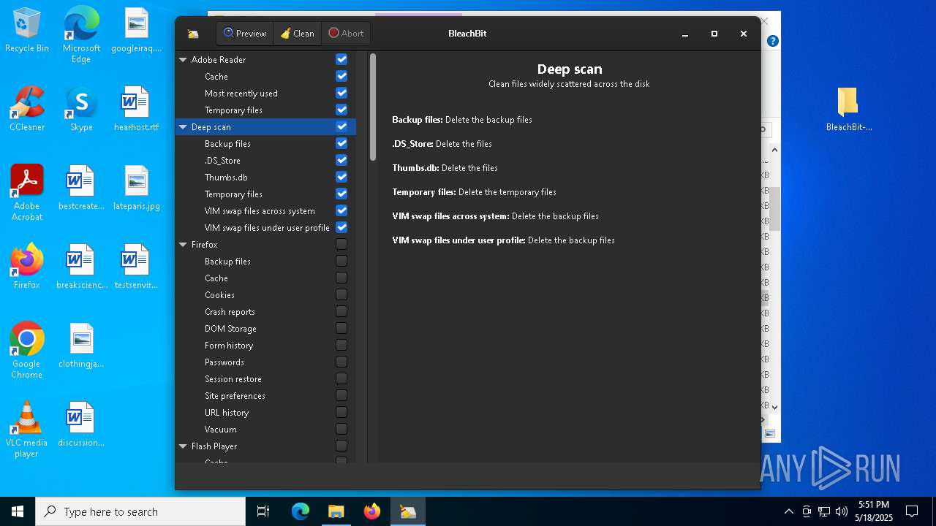Image resolution: width=936 pixels, height=526 pixels.
Task: Select the discussion document icon
Action: (x=81, y=424)
